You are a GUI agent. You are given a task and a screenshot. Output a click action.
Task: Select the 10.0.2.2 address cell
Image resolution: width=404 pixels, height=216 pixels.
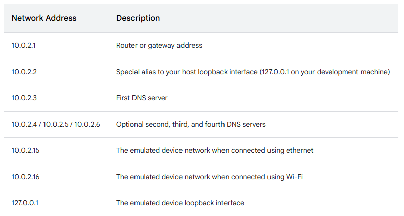(x=24, y=72)
